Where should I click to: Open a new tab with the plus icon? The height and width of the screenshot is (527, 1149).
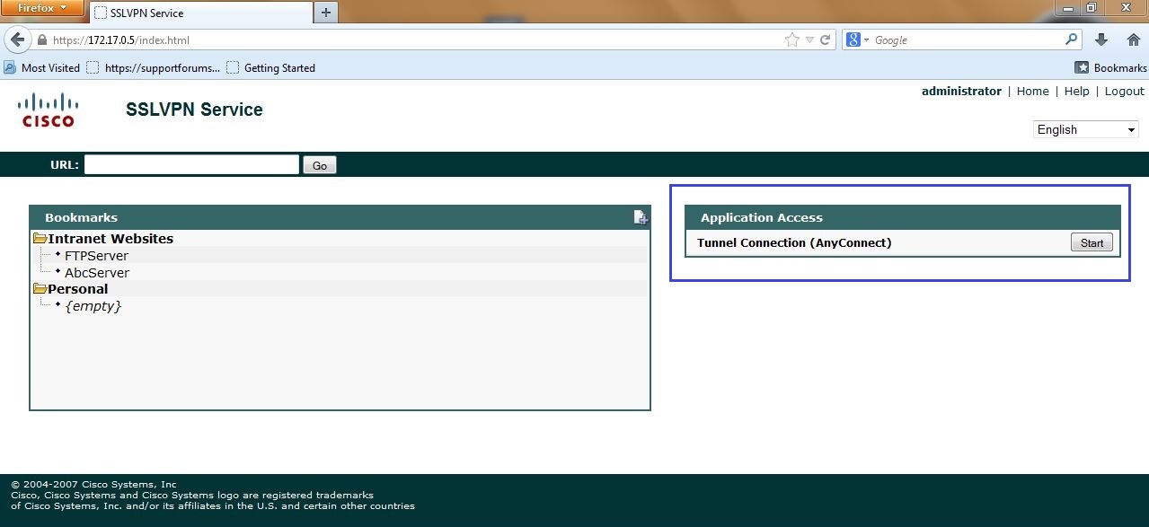coord(325,13)
